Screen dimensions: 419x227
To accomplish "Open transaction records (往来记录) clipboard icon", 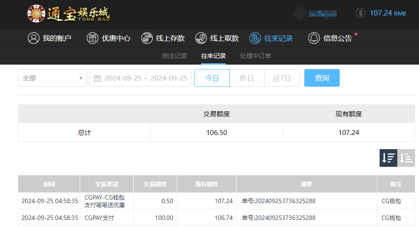I will click(x=255, y=38).
